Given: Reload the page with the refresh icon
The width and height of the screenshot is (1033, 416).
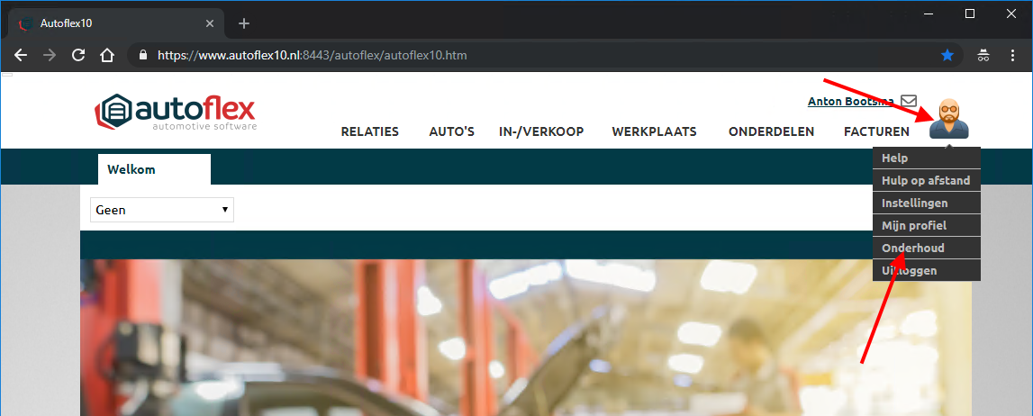Looking at the screenshot, I should [x=78, y=55].
